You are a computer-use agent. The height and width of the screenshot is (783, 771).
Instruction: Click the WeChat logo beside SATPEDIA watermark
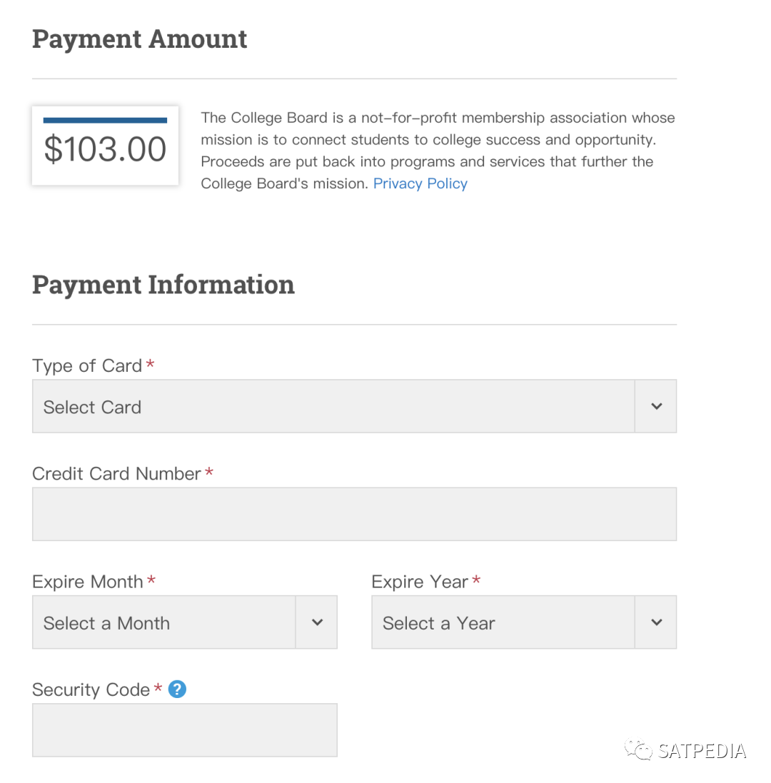click(638, 750)
